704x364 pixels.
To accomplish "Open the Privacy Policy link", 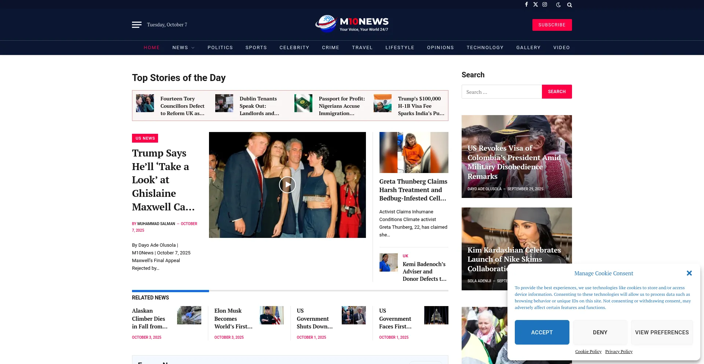I will click(619, 352).
